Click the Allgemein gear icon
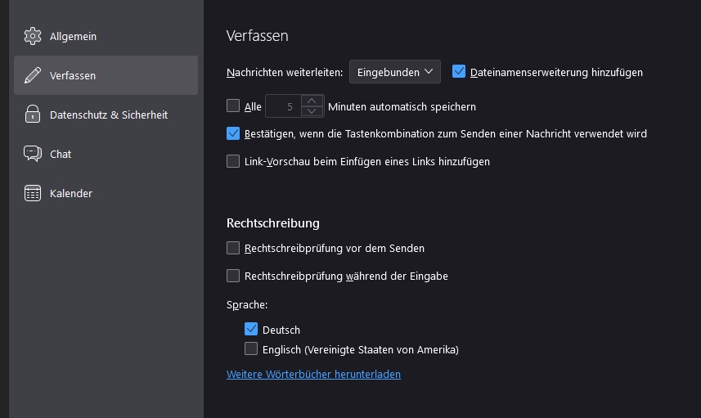This screenshot has width=701, height=418. (33, 36)
